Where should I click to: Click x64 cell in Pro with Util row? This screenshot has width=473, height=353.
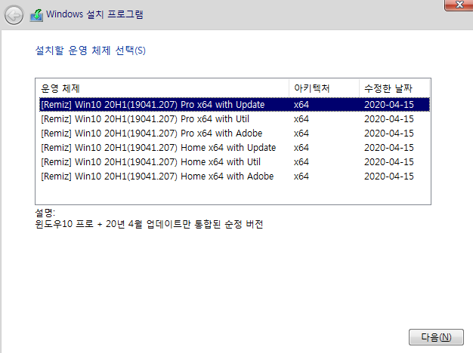click(x=301, y=119)
